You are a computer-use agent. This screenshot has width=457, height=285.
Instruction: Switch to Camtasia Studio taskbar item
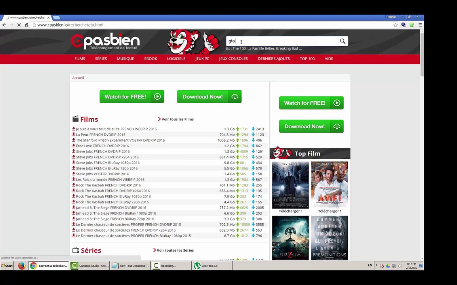coord(89,266)
